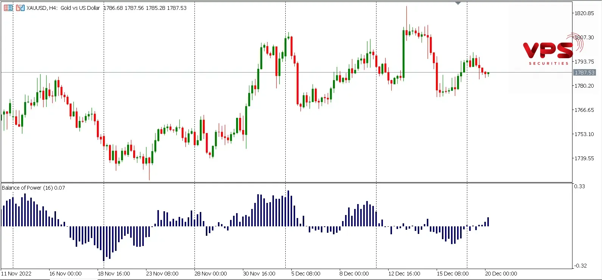Click the 1807.30 price scale label
The width and height of the screenshot is (602, 280).
tap(584, 37)
